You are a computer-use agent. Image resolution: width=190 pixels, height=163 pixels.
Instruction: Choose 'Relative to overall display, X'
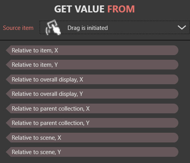pos(92,80)
